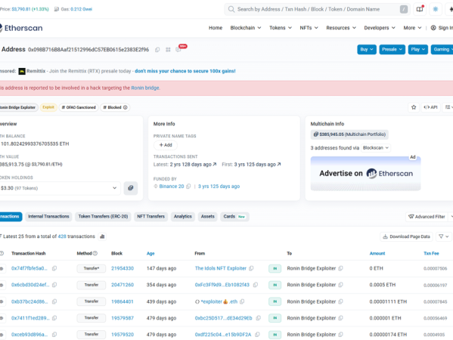453x340 pixels.
Task: Open transactions chart icon beside 428 transactions
Action: (x=102, y=236)
